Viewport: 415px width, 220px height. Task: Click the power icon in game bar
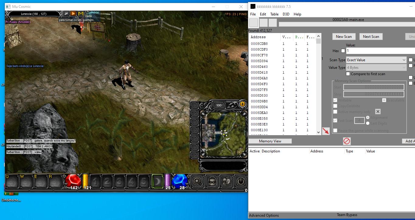point(241,181)
